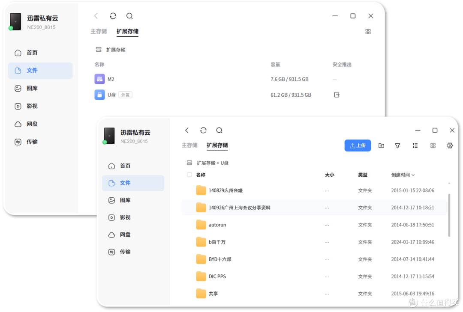
Task: Click the NE200_8015 device icon in rear window
Action: 15,21
